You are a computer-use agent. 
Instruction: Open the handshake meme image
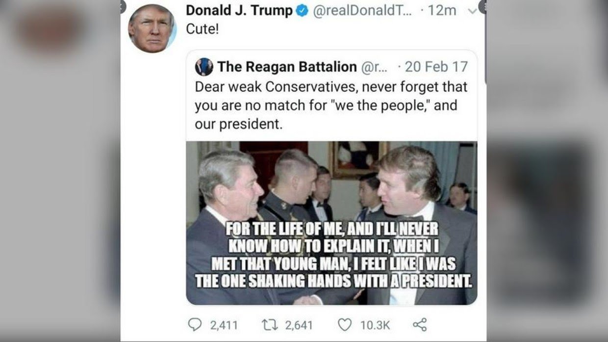[x=331, y=223]
